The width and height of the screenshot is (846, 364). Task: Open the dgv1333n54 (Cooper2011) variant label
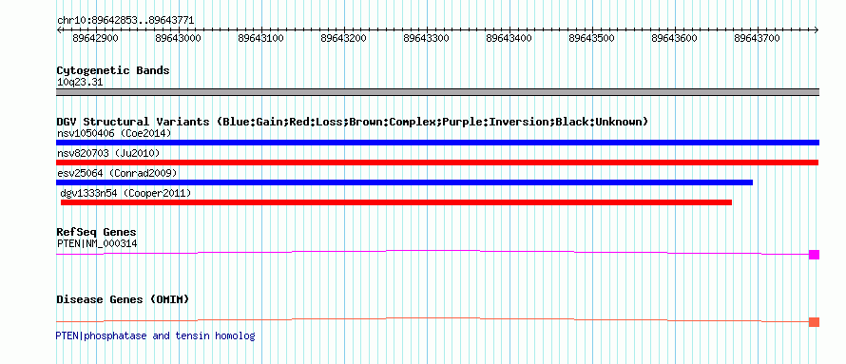(125, 193)
